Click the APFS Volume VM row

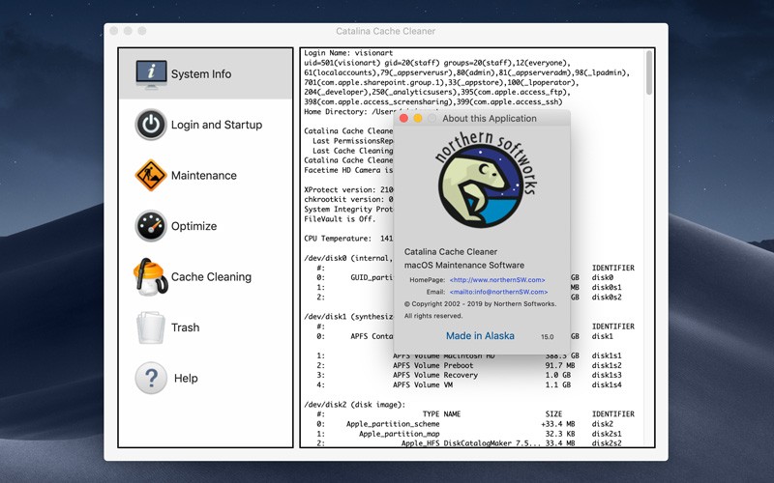point(469,384)
